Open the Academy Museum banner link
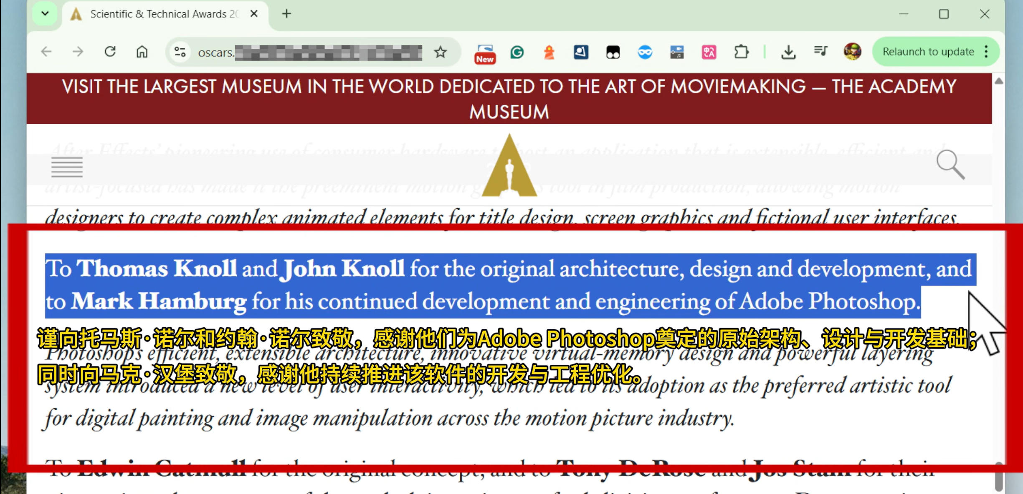1023x494 pixels. click(x=509, y=99)
